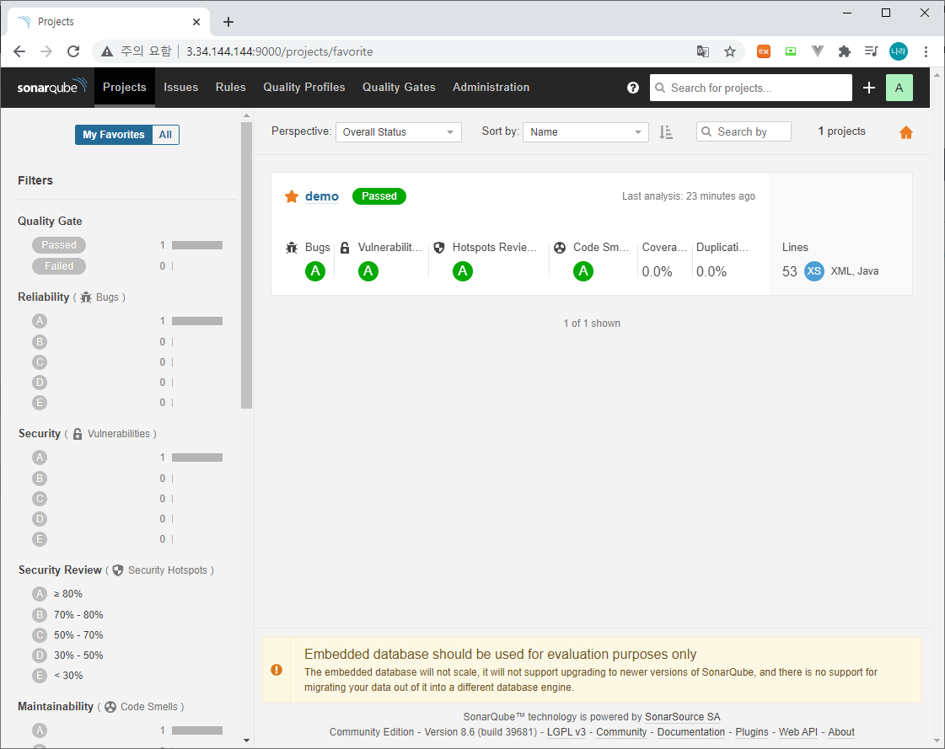Reload the page with browser refresh icon
The width and height of the screenshot is (945, 749).
tap(73, 51)
